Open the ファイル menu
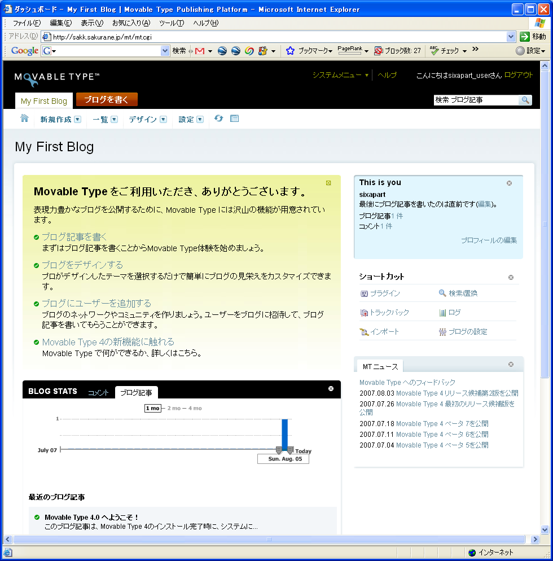This screenshot has width=553, height=561. (27, 23)
